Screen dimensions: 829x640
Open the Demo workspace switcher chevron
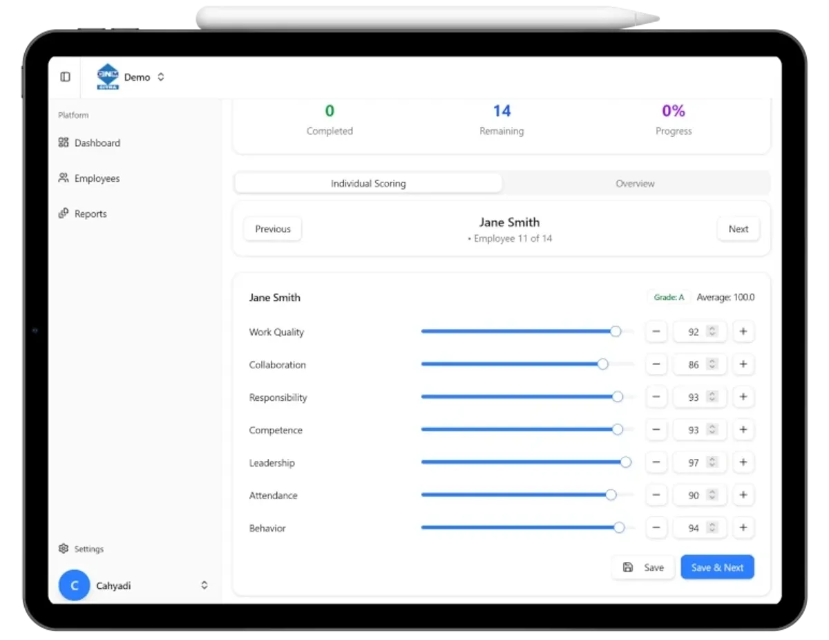point(161,77)
